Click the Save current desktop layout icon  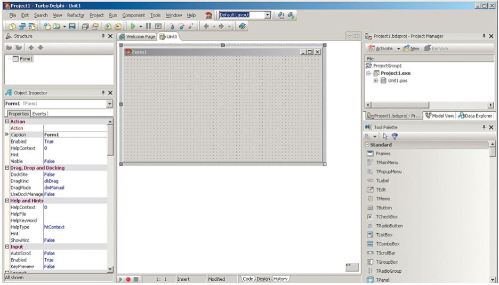pyautogui.click(x=280, y=15)
